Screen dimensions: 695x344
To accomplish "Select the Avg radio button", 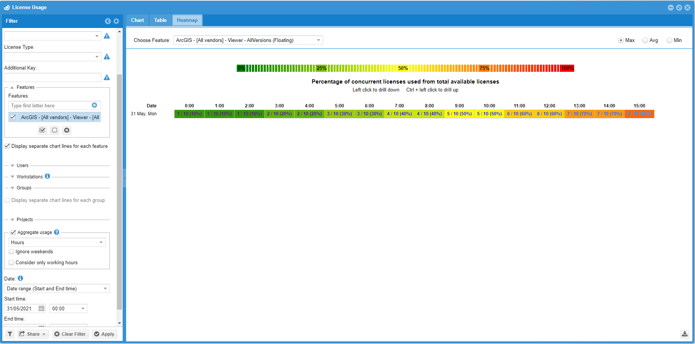I will [645, 40].
